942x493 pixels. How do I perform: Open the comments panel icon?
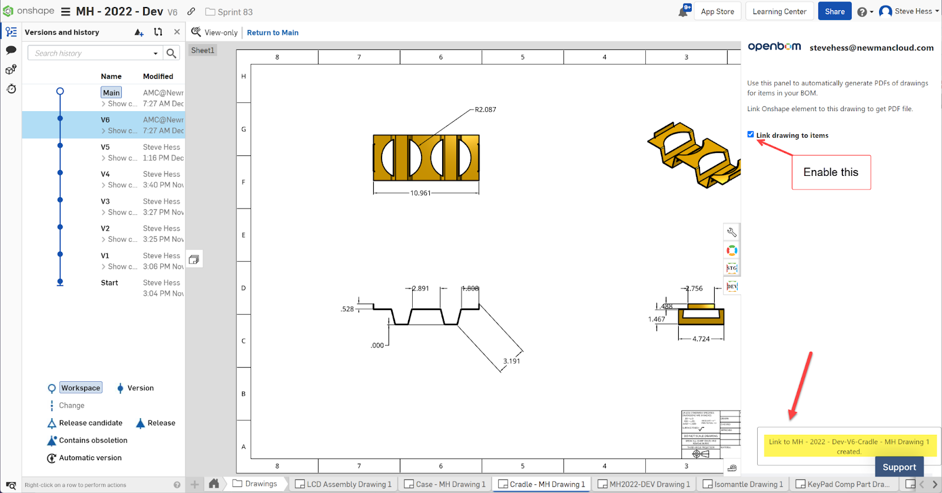pos(11,50)
